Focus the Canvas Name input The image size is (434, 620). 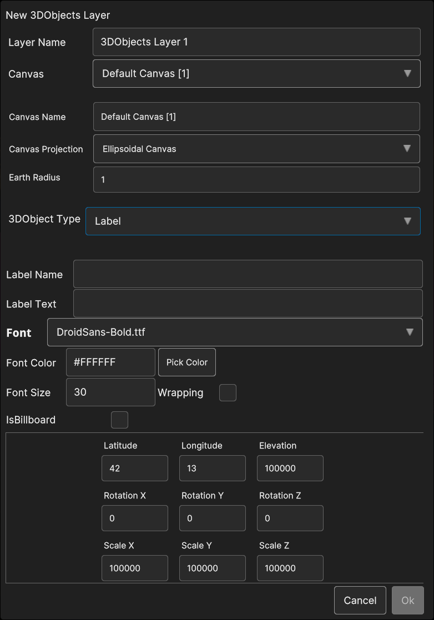click(x=256, y=117)
